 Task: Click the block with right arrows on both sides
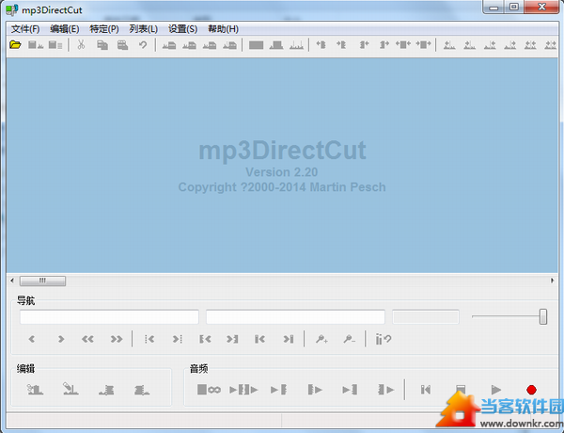(x=423, y=44)
